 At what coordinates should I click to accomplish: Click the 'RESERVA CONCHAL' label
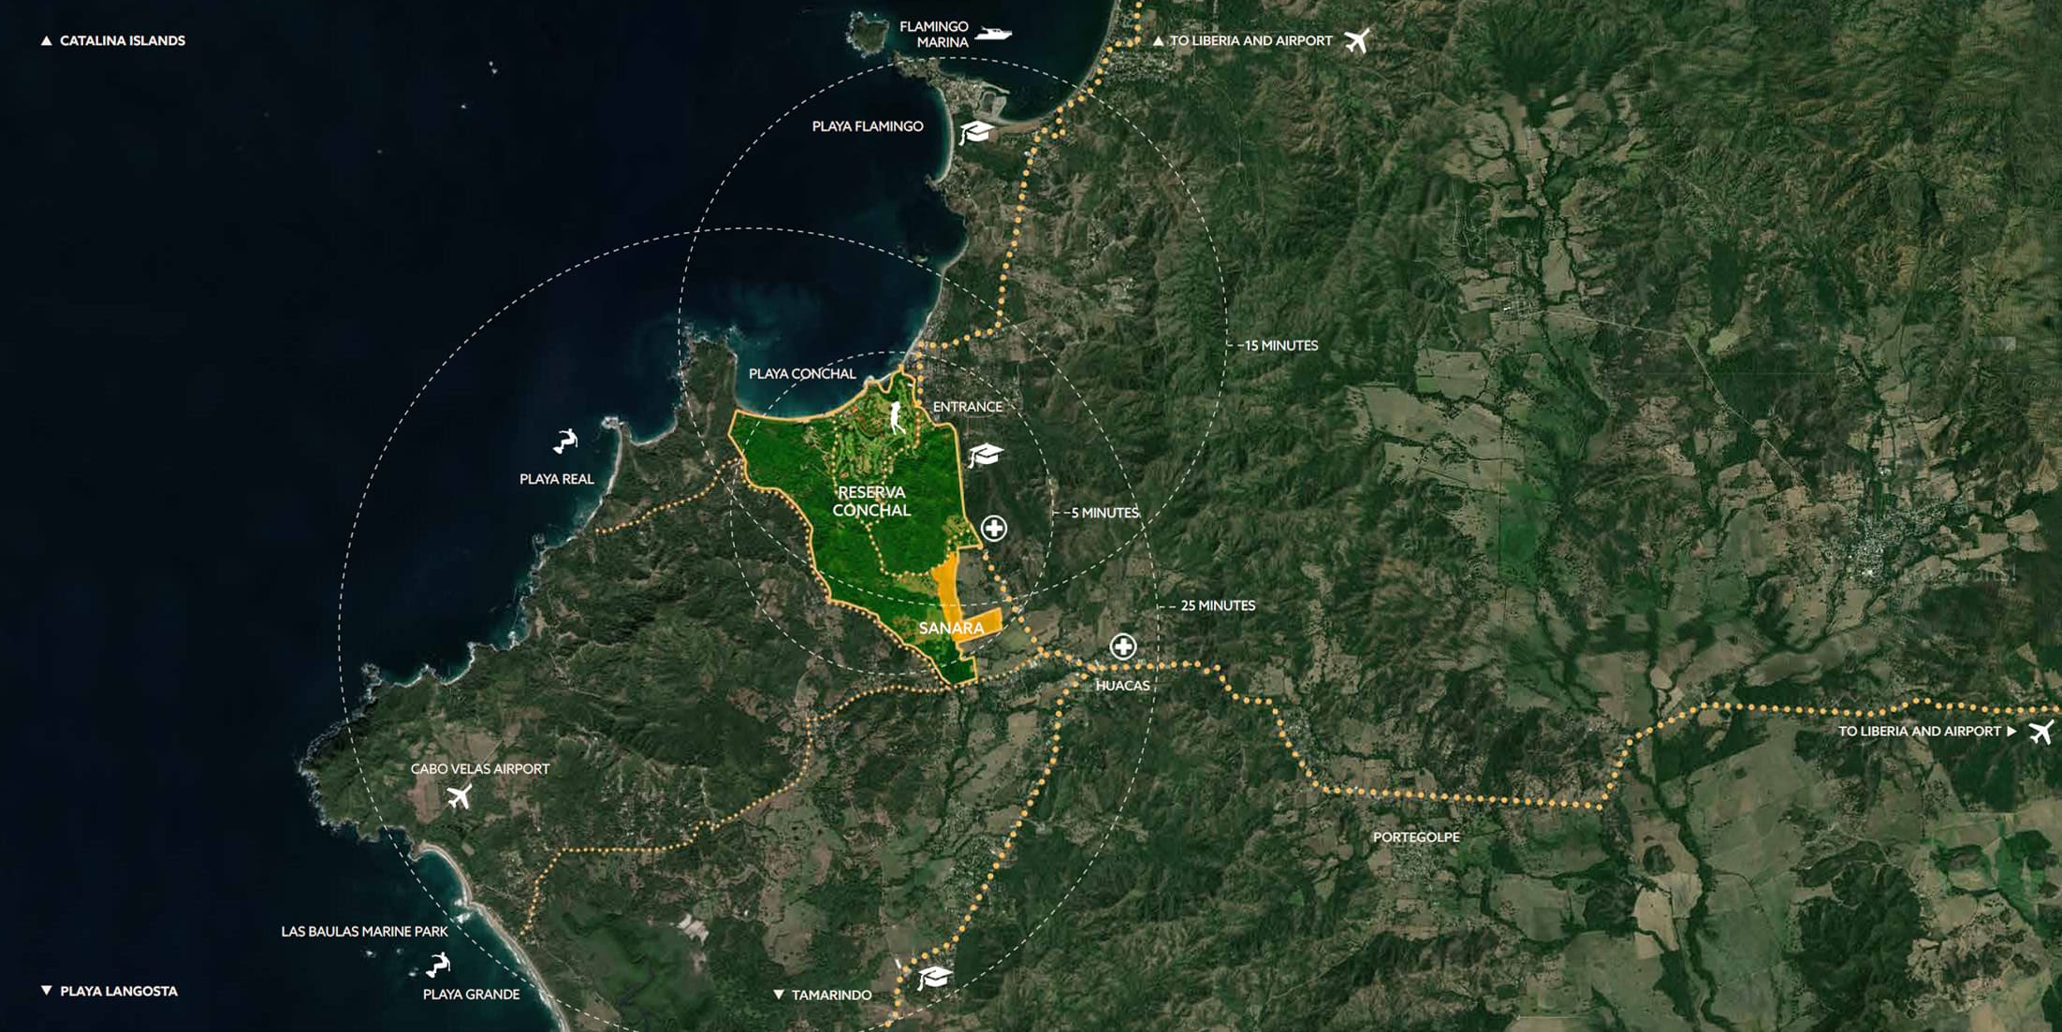[871, 501]
